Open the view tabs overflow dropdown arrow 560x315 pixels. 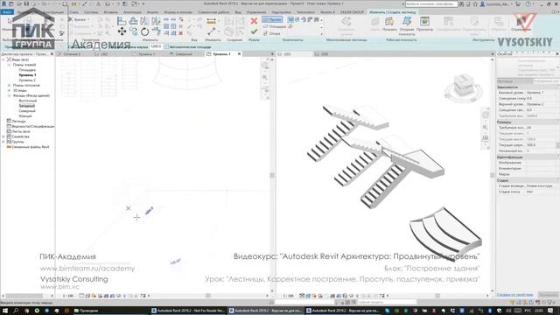(x=272, y=54)
